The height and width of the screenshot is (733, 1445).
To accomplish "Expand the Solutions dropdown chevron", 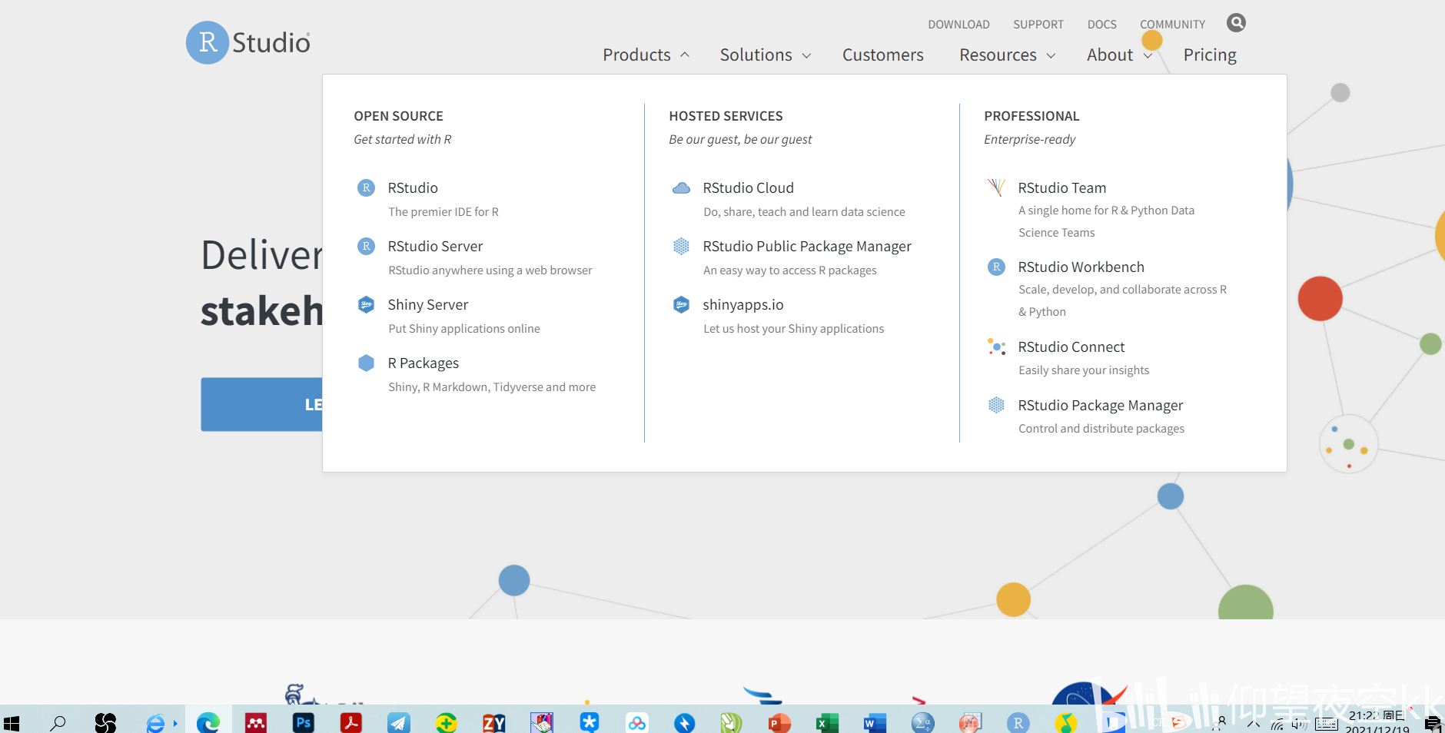I will pos(807,55).
